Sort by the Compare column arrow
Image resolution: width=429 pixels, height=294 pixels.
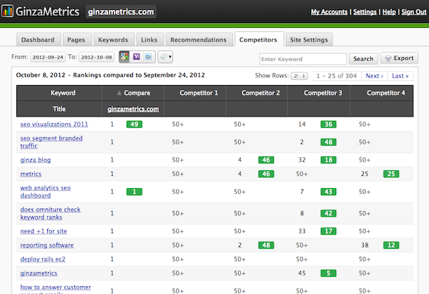(119, 93)
